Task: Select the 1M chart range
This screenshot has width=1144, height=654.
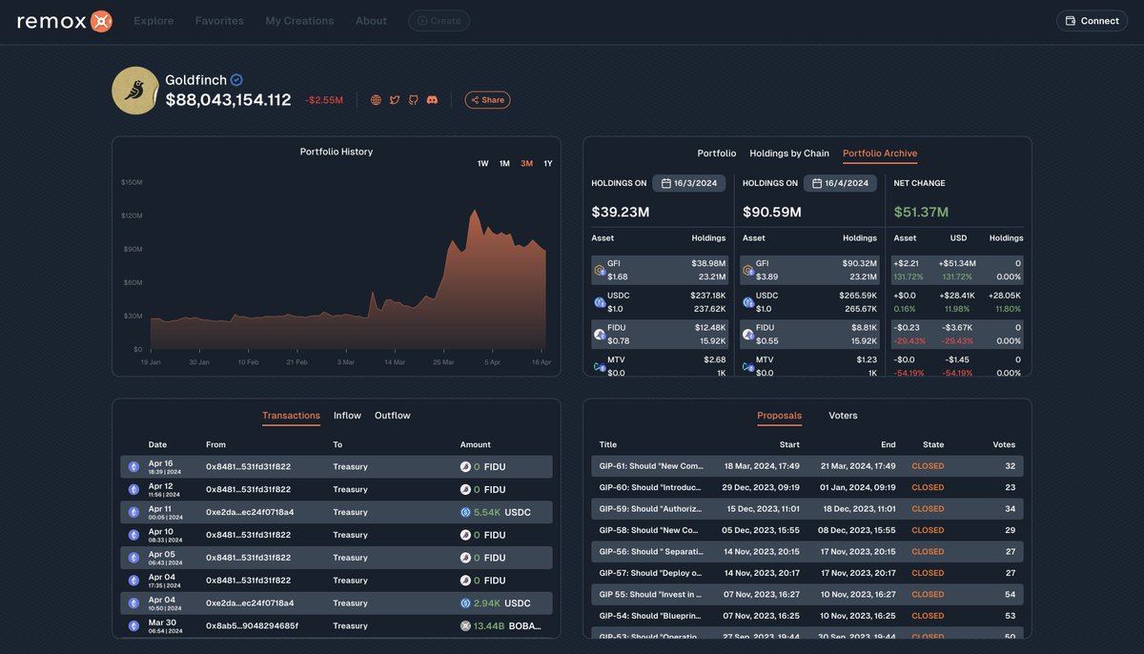Action: (x=503, y=163)
